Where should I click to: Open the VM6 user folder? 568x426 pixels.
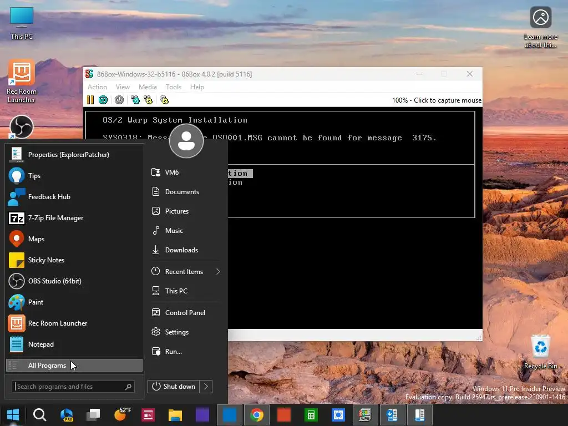tap(185, 173)
